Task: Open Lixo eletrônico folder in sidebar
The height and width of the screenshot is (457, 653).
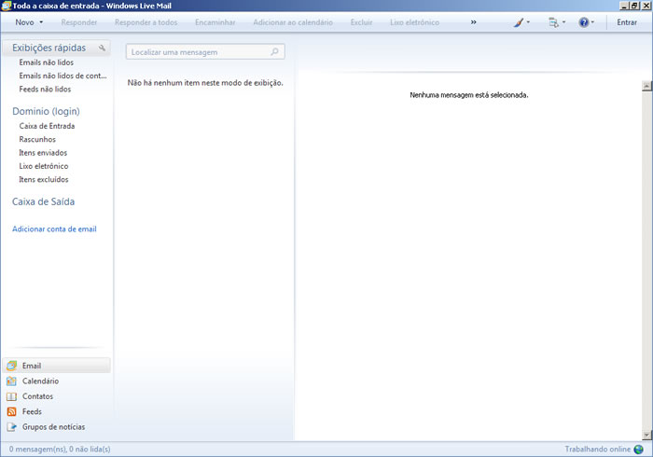Action: point(44,166)
